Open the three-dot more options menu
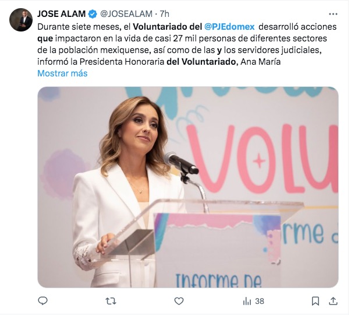Screen dimensions: 351x315 pos(333,14)
